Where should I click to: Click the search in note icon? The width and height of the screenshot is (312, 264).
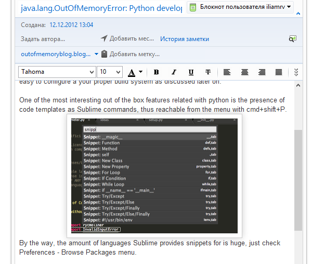pyautogui.click(x=292, y=39)
